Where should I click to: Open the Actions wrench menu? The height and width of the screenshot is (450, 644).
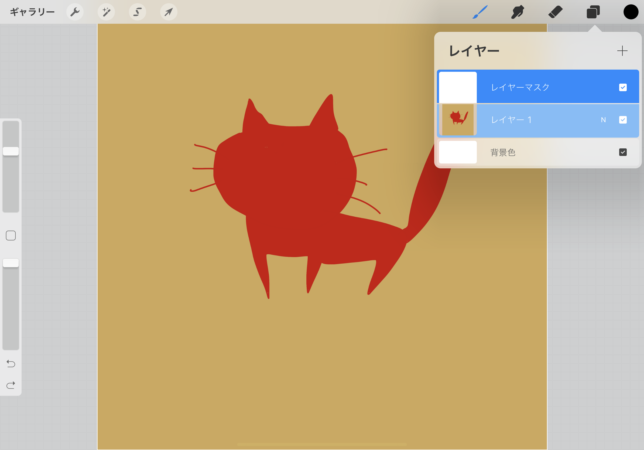pyautogui.click(x=75, y=12)
